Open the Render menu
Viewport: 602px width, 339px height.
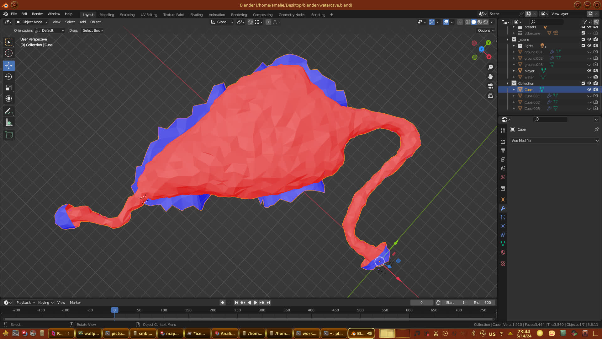pyautogui.click(x=37, y=14)
